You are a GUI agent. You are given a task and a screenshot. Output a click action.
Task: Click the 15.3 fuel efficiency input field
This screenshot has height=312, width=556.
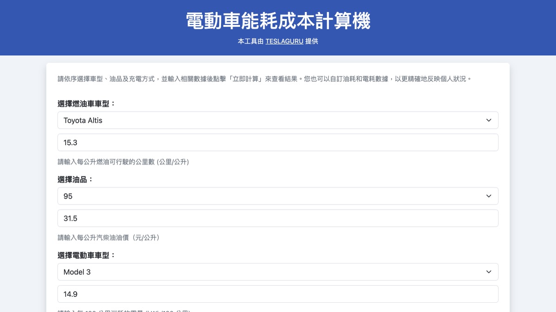(278, 142)
